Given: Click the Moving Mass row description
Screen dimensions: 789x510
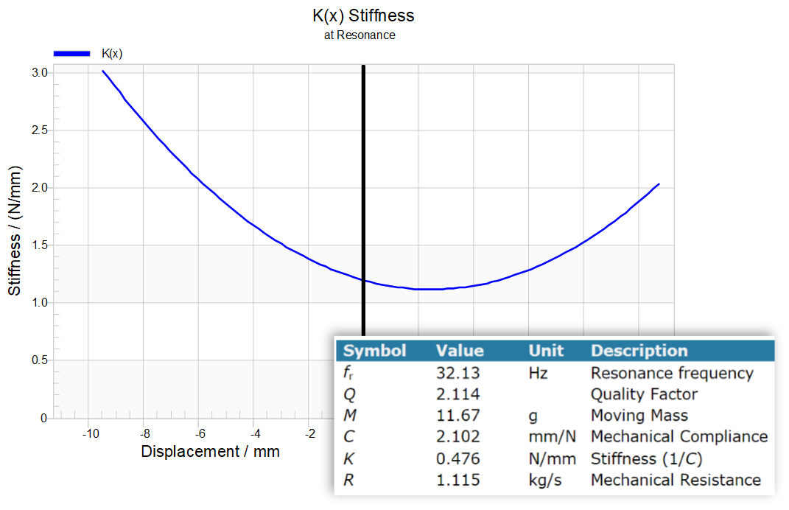Looking at the screenshot, I should (x=639, y=416).
